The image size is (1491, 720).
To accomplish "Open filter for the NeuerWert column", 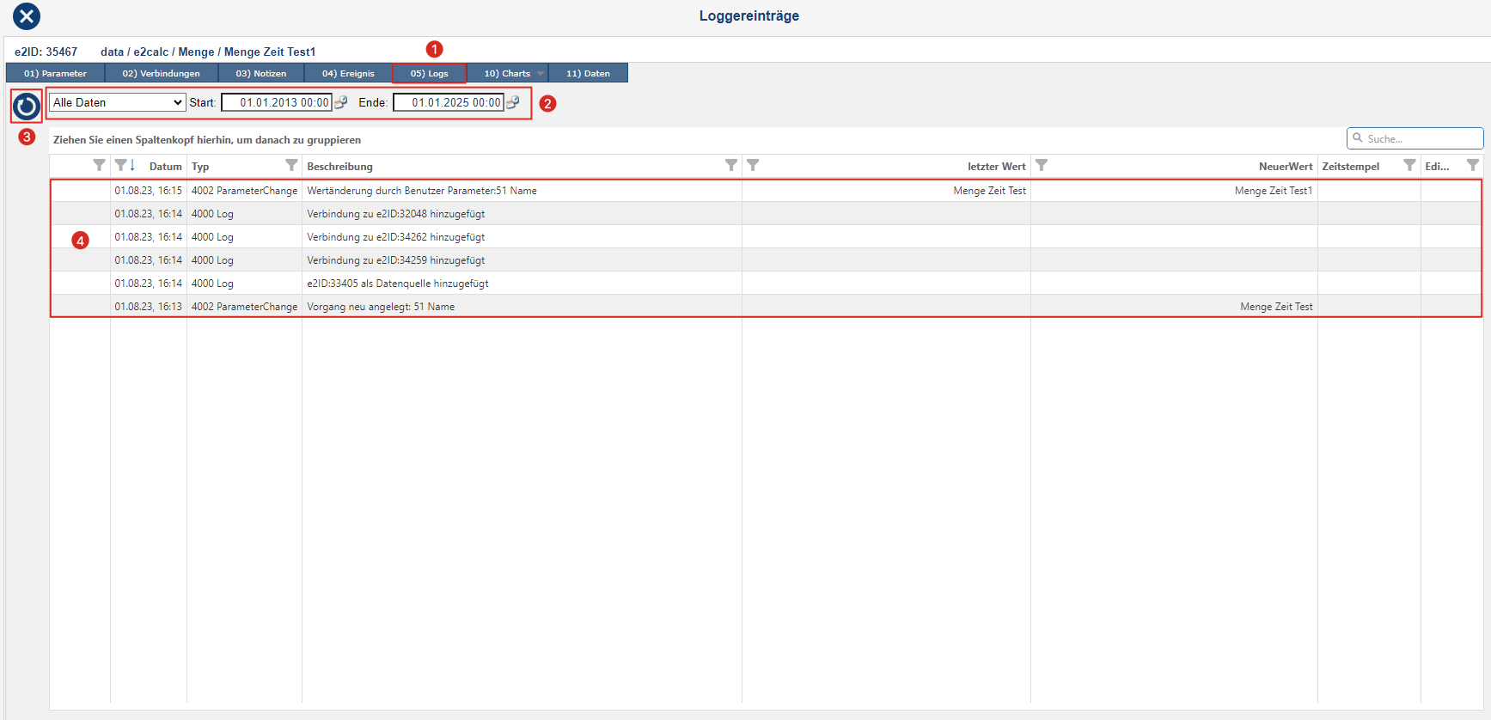I will [x=1042, y=165].
